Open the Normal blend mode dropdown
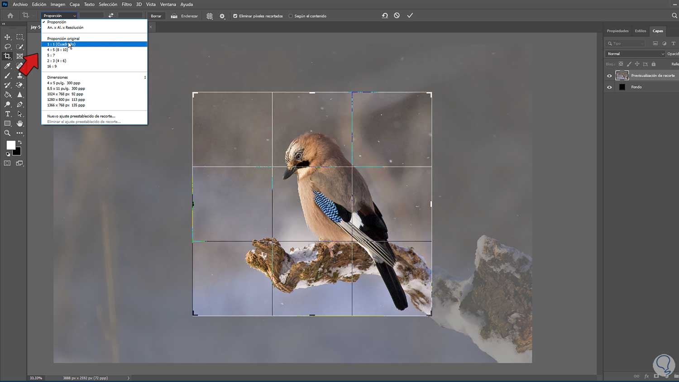The image size is (679, 382). point(635,54)
